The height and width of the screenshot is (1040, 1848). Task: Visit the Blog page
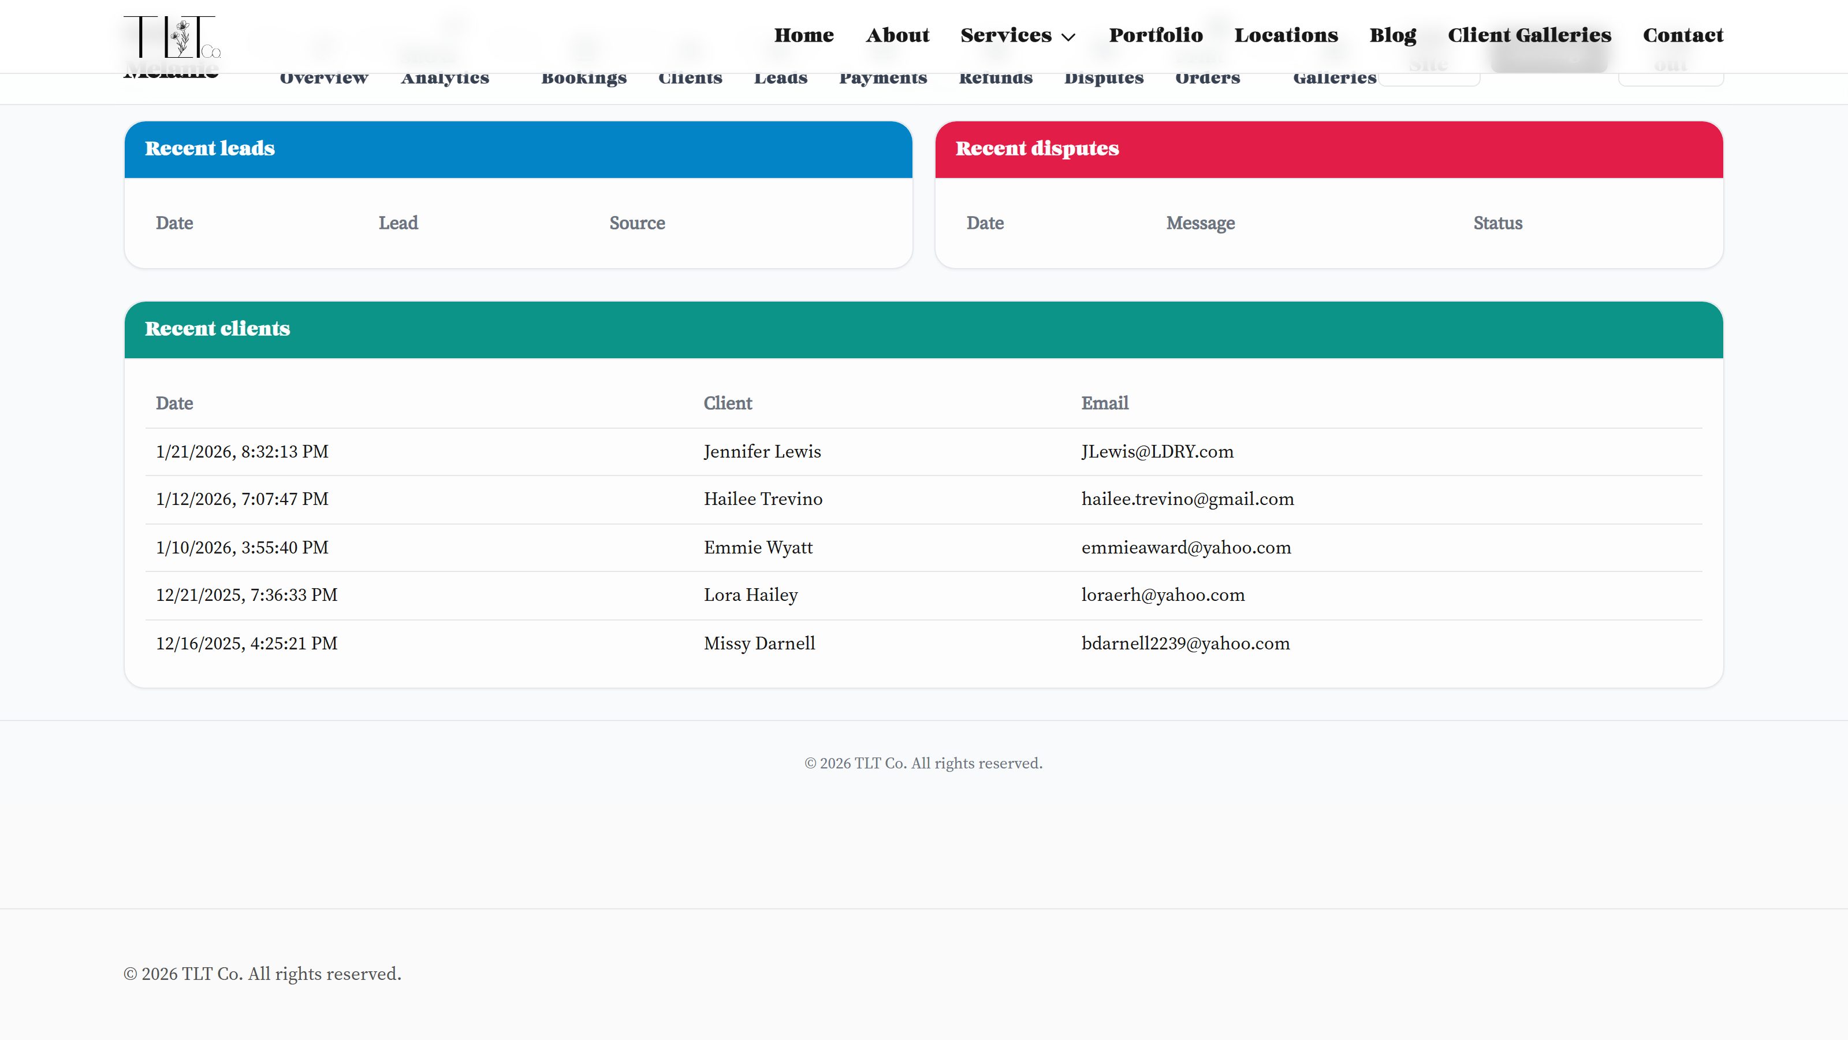tap(1392, 35)
